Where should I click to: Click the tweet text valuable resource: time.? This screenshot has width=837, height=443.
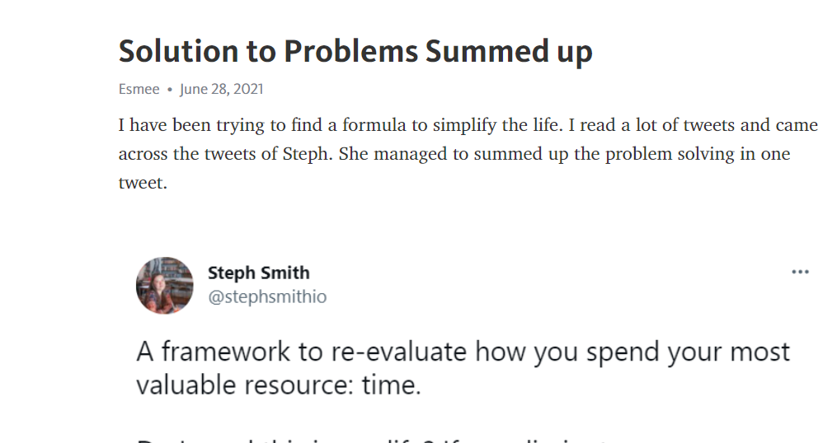[279, 385]
